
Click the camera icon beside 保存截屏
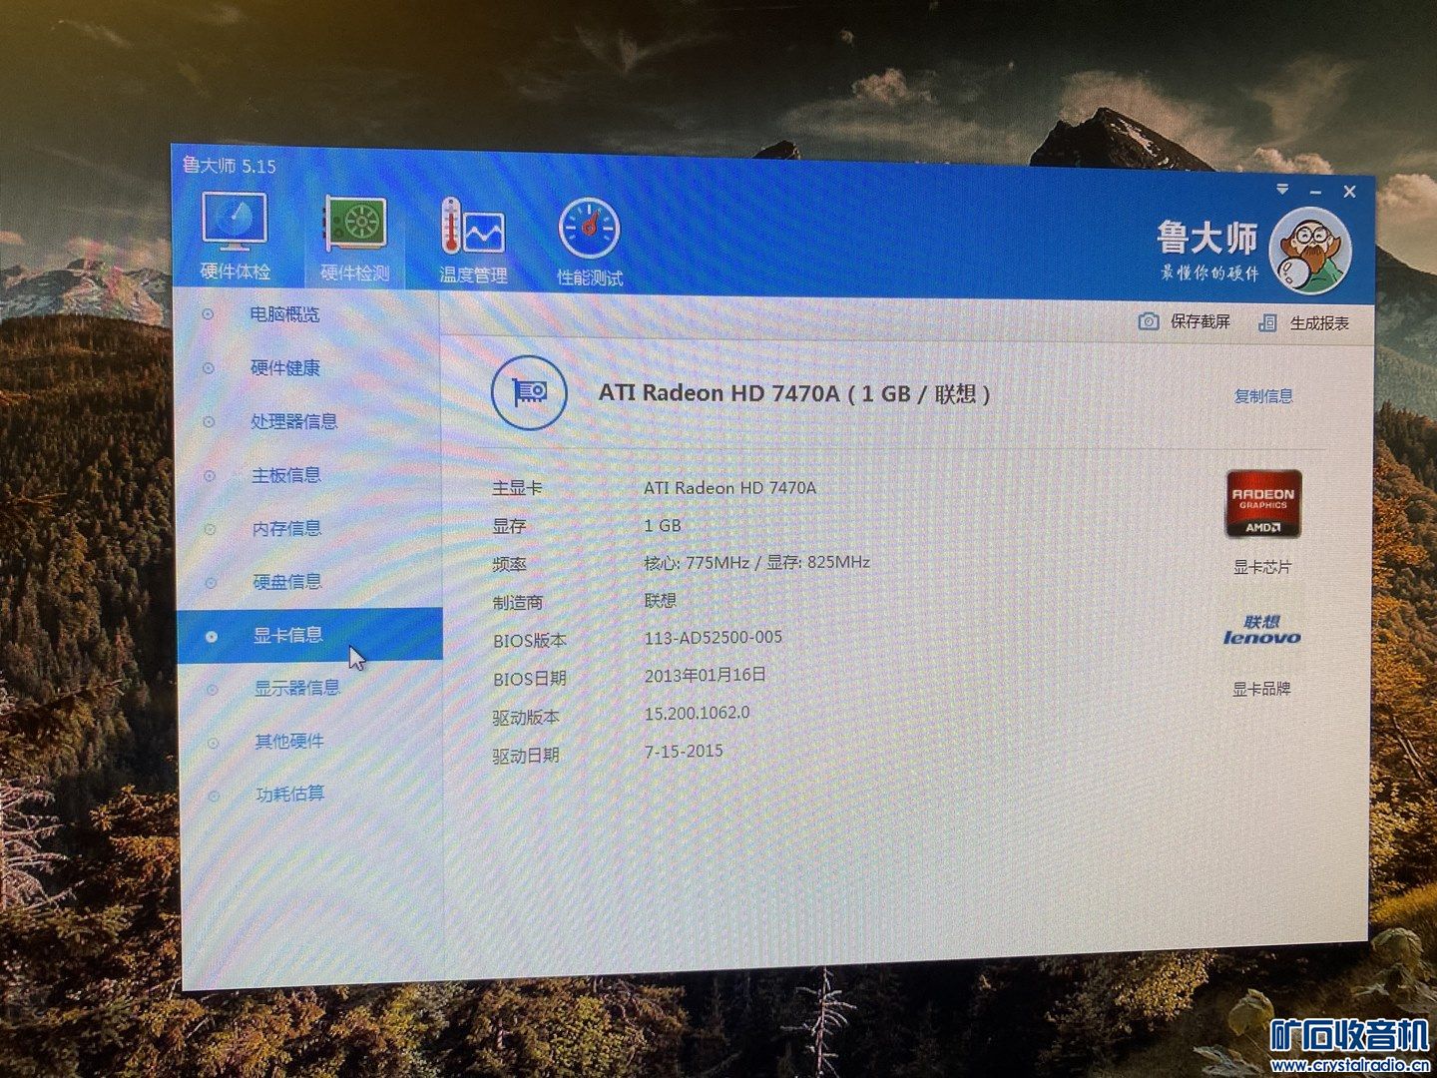pos(1149,321)
